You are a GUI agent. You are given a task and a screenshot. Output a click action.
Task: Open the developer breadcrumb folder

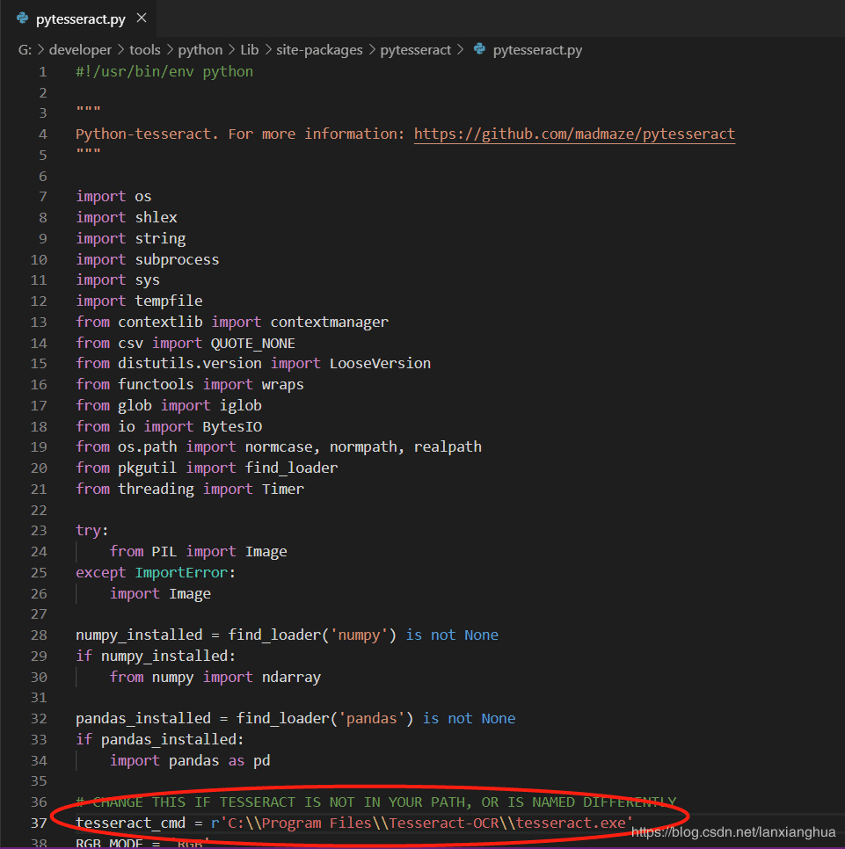(80, 50)
